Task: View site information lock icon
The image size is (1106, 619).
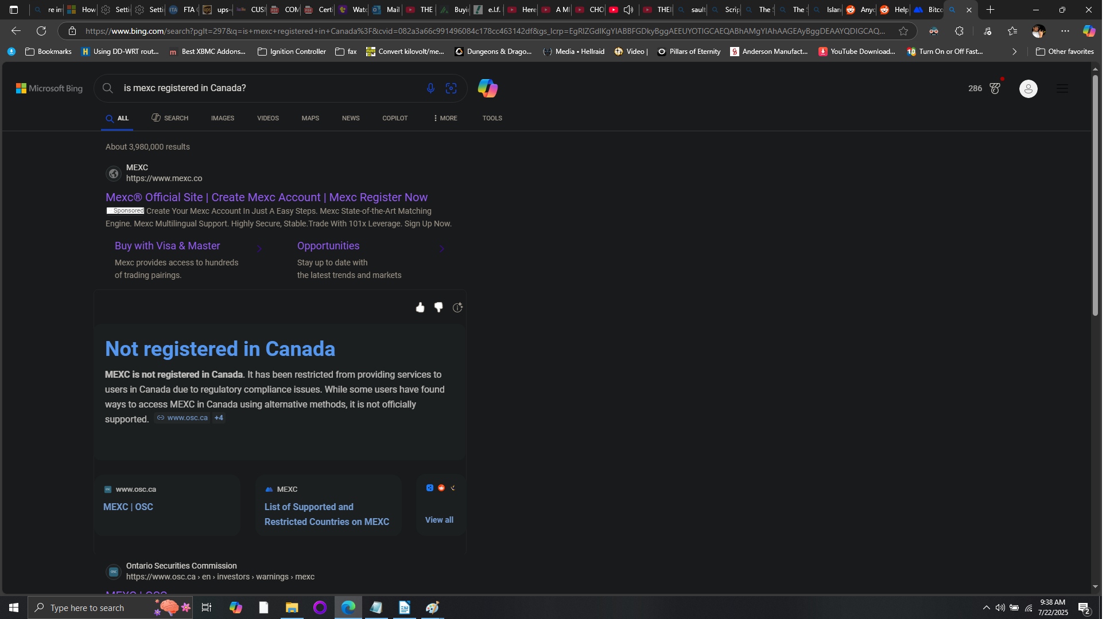Action: [x=72, y=31]
